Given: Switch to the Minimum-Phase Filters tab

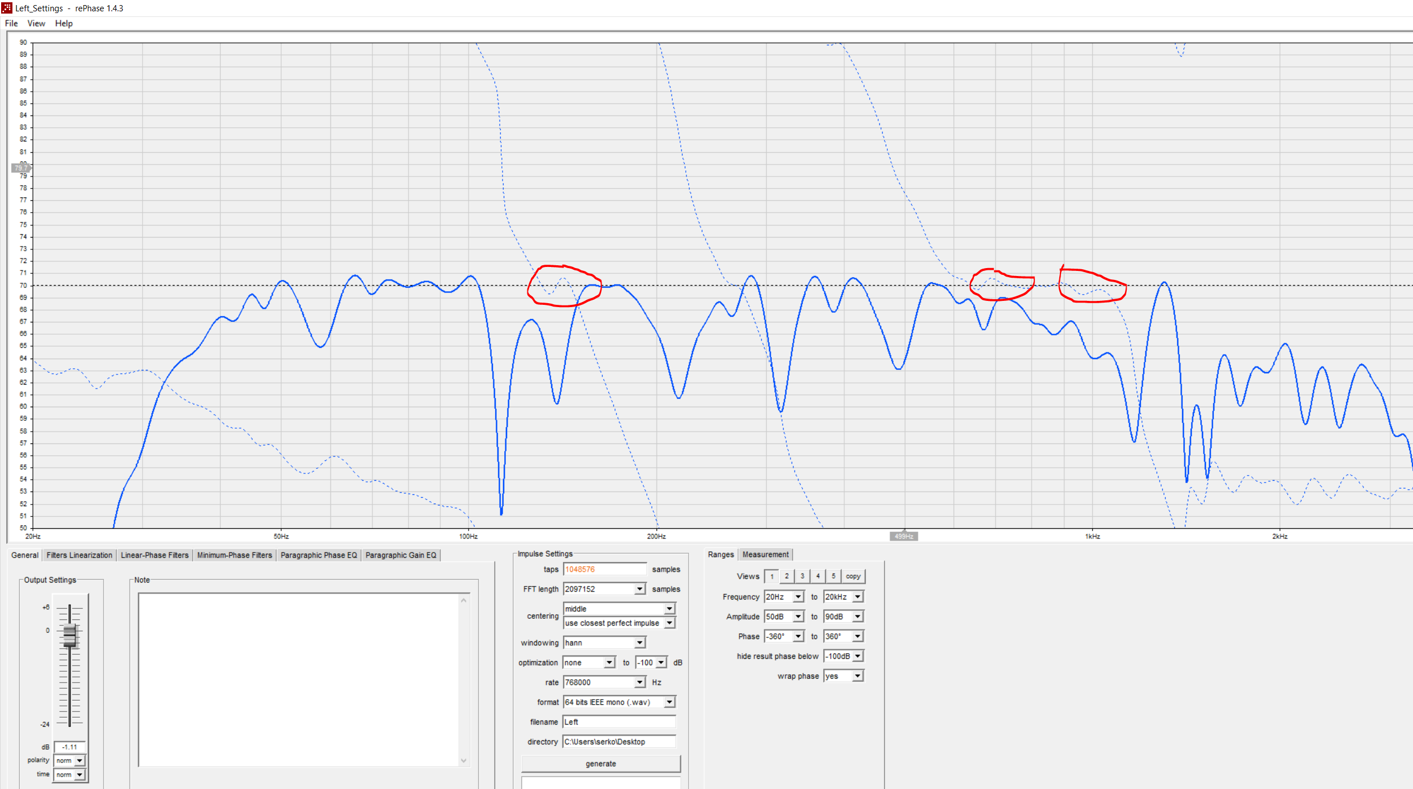Looking at the screenshot, I should 234,555.
